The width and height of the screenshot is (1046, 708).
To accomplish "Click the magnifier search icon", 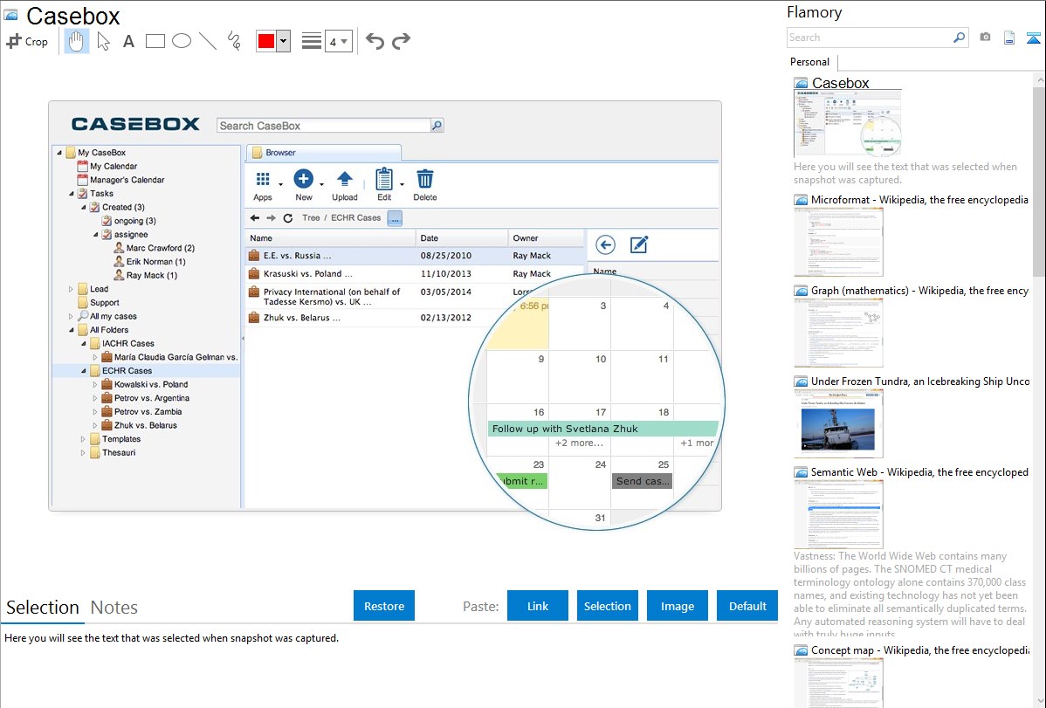I will coord(960,38).
